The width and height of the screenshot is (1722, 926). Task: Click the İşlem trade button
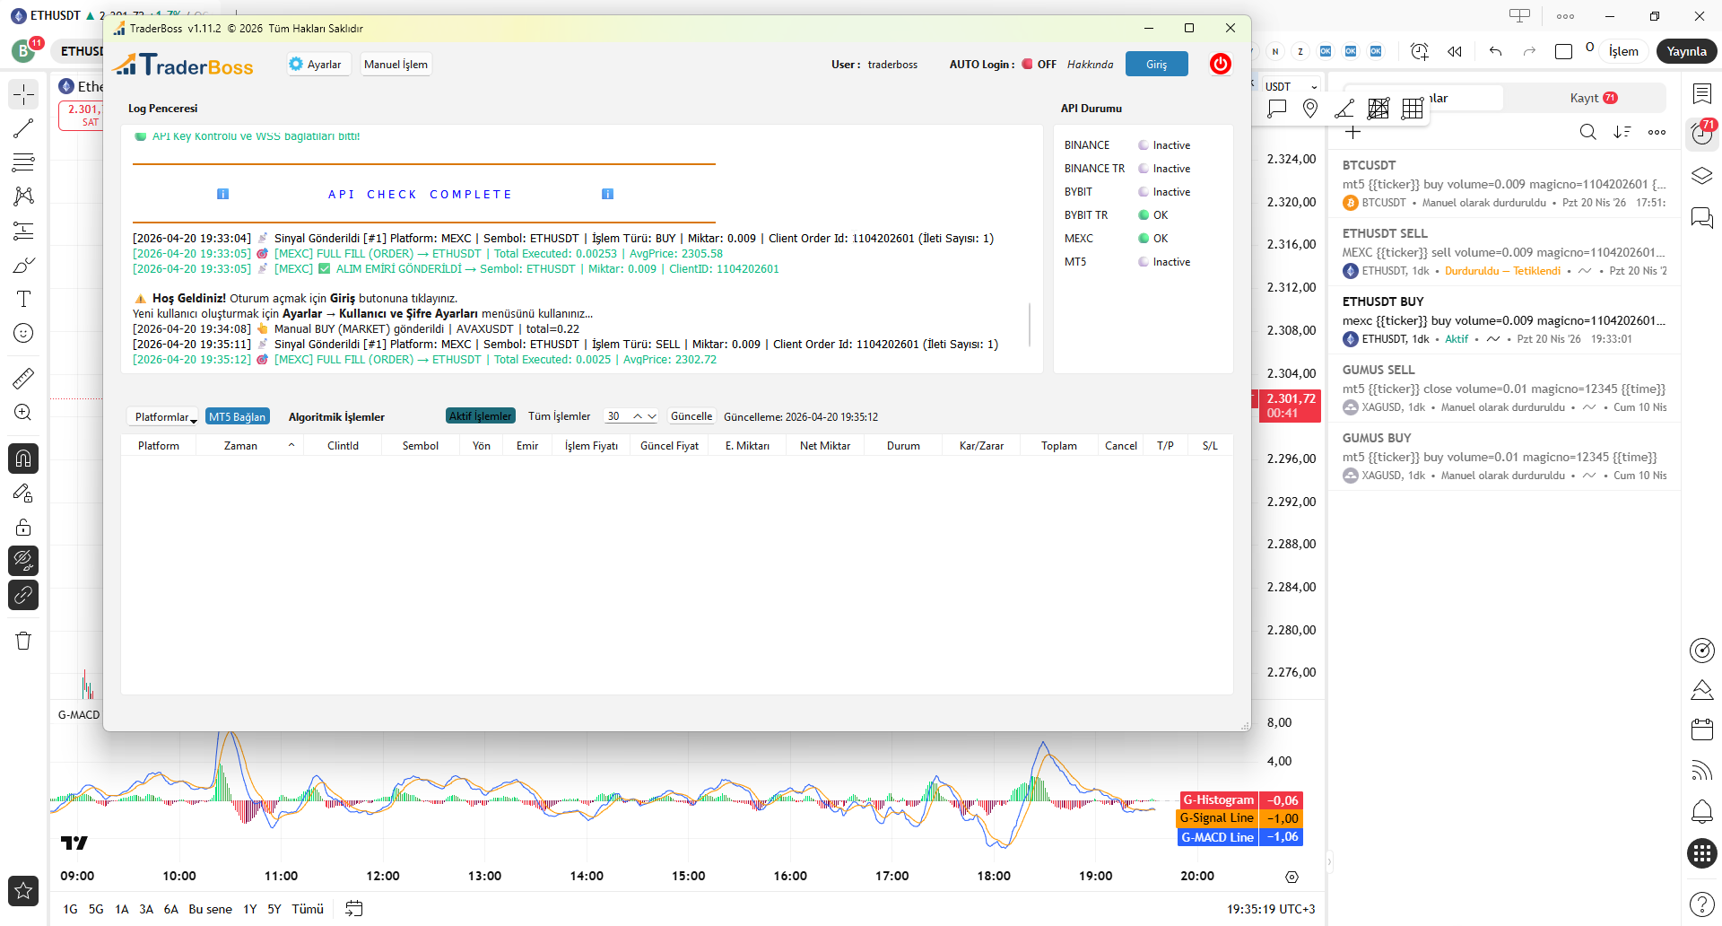point(1623,51)
